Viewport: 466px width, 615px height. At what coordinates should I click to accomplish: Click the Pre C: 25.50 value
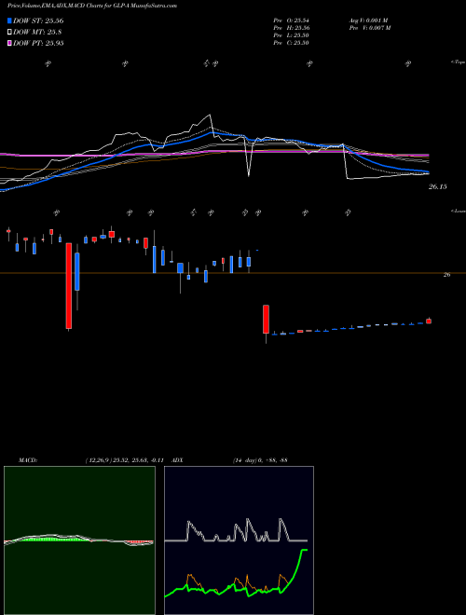click(x=291, y=43)
